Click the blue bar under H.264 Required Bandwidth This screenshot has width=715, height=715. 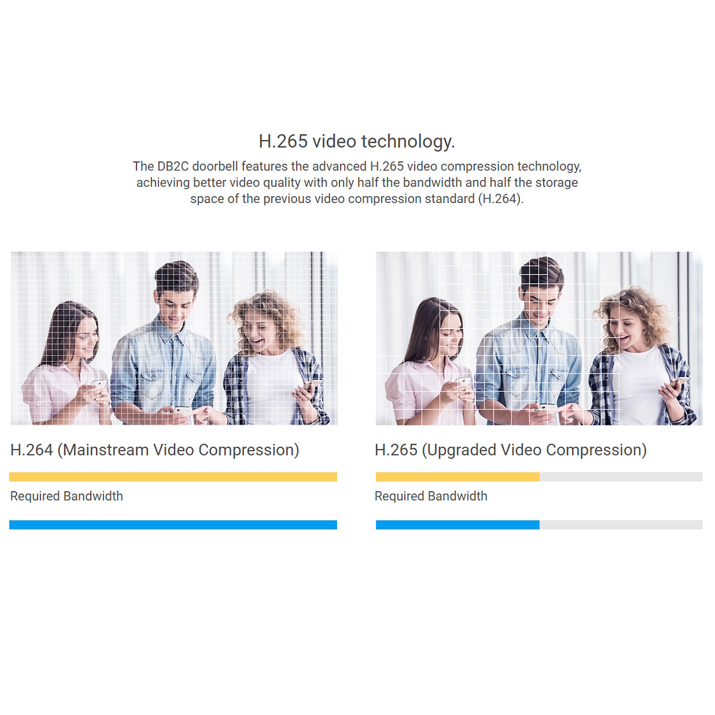(173, 525)
